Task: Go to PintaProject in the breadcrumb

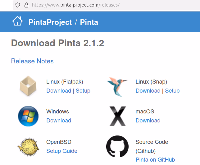Action: [50, 22]
